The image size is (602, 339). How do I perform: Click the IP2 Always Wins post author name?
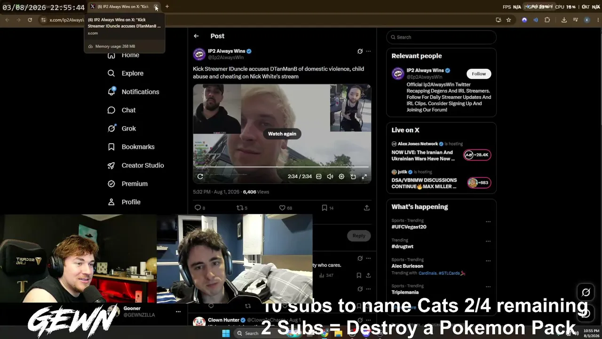[227, 51]
